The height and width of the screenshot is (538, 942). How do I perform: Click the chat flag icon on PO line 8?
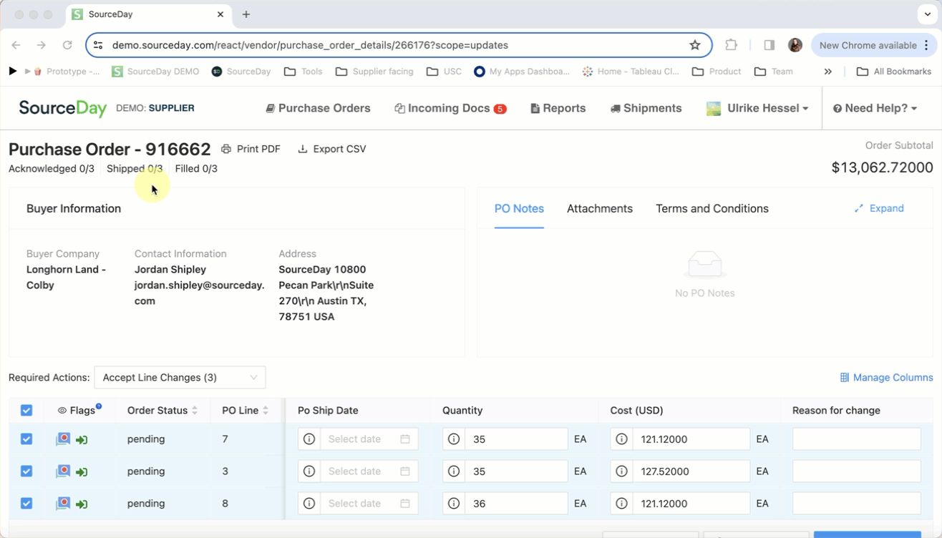pos(63,504)
